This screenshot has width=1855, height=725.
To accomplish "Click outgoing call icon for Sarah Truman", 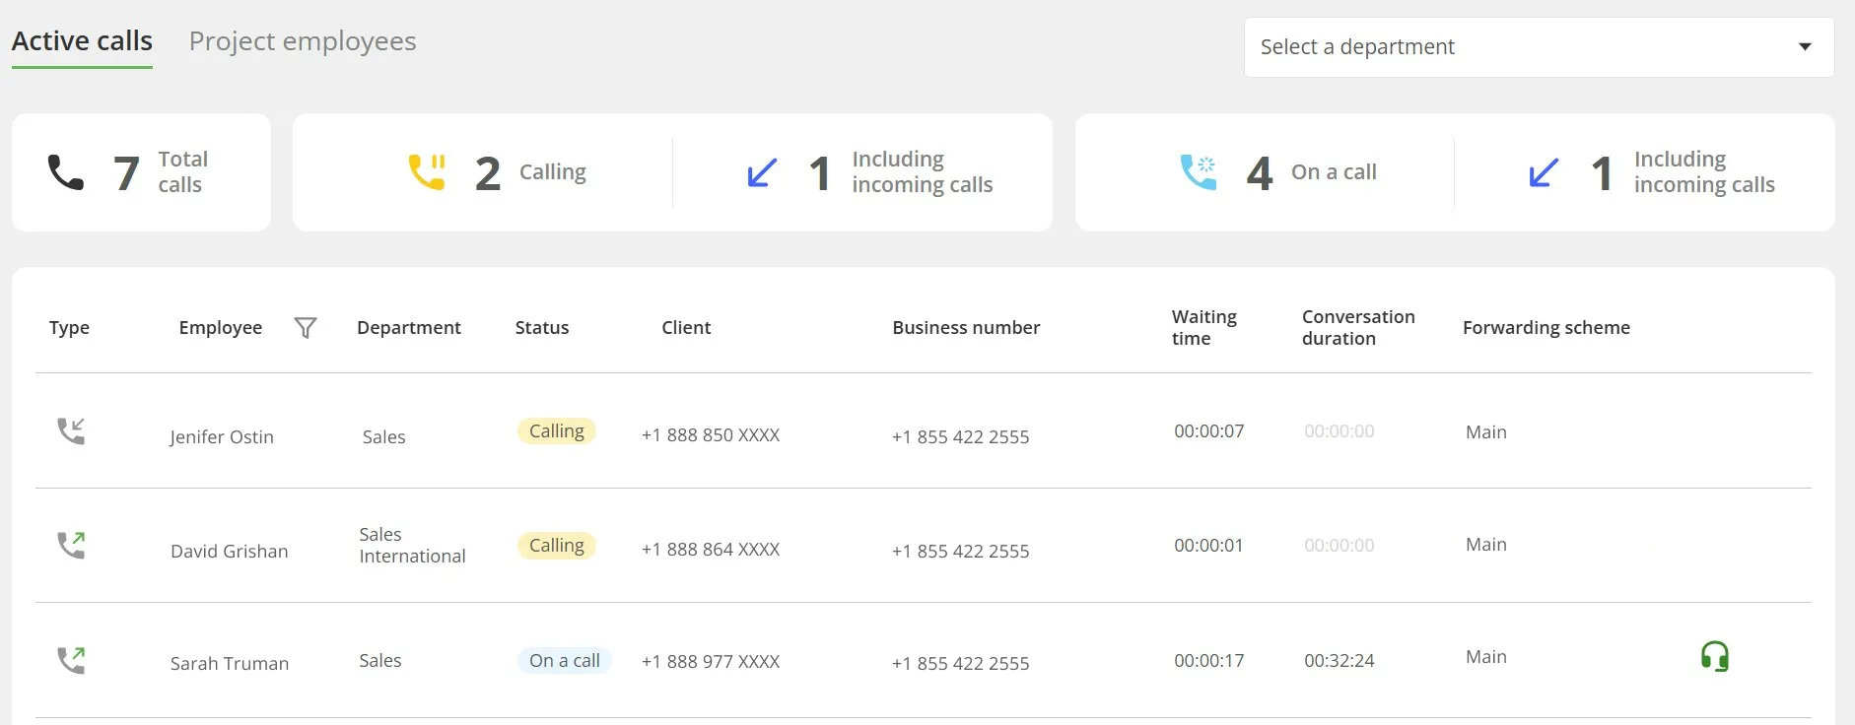I will click(71, 660).
